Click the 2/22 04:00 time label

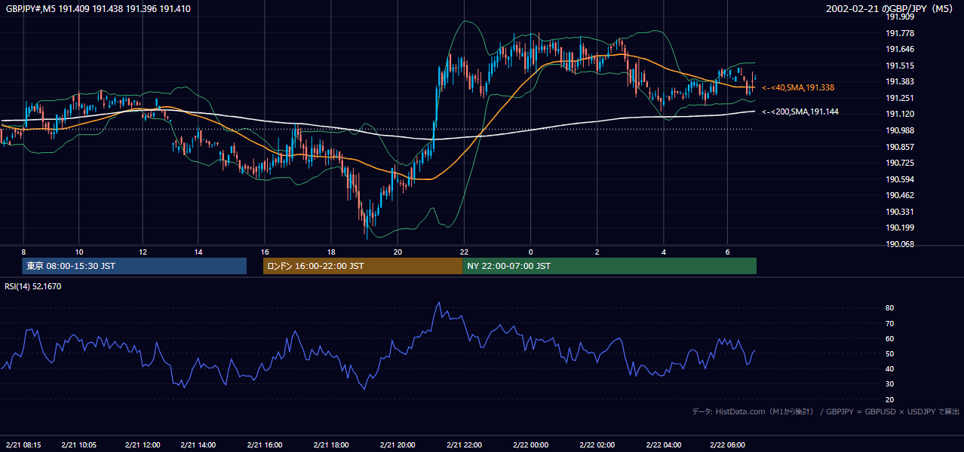(x=663, y=445)
